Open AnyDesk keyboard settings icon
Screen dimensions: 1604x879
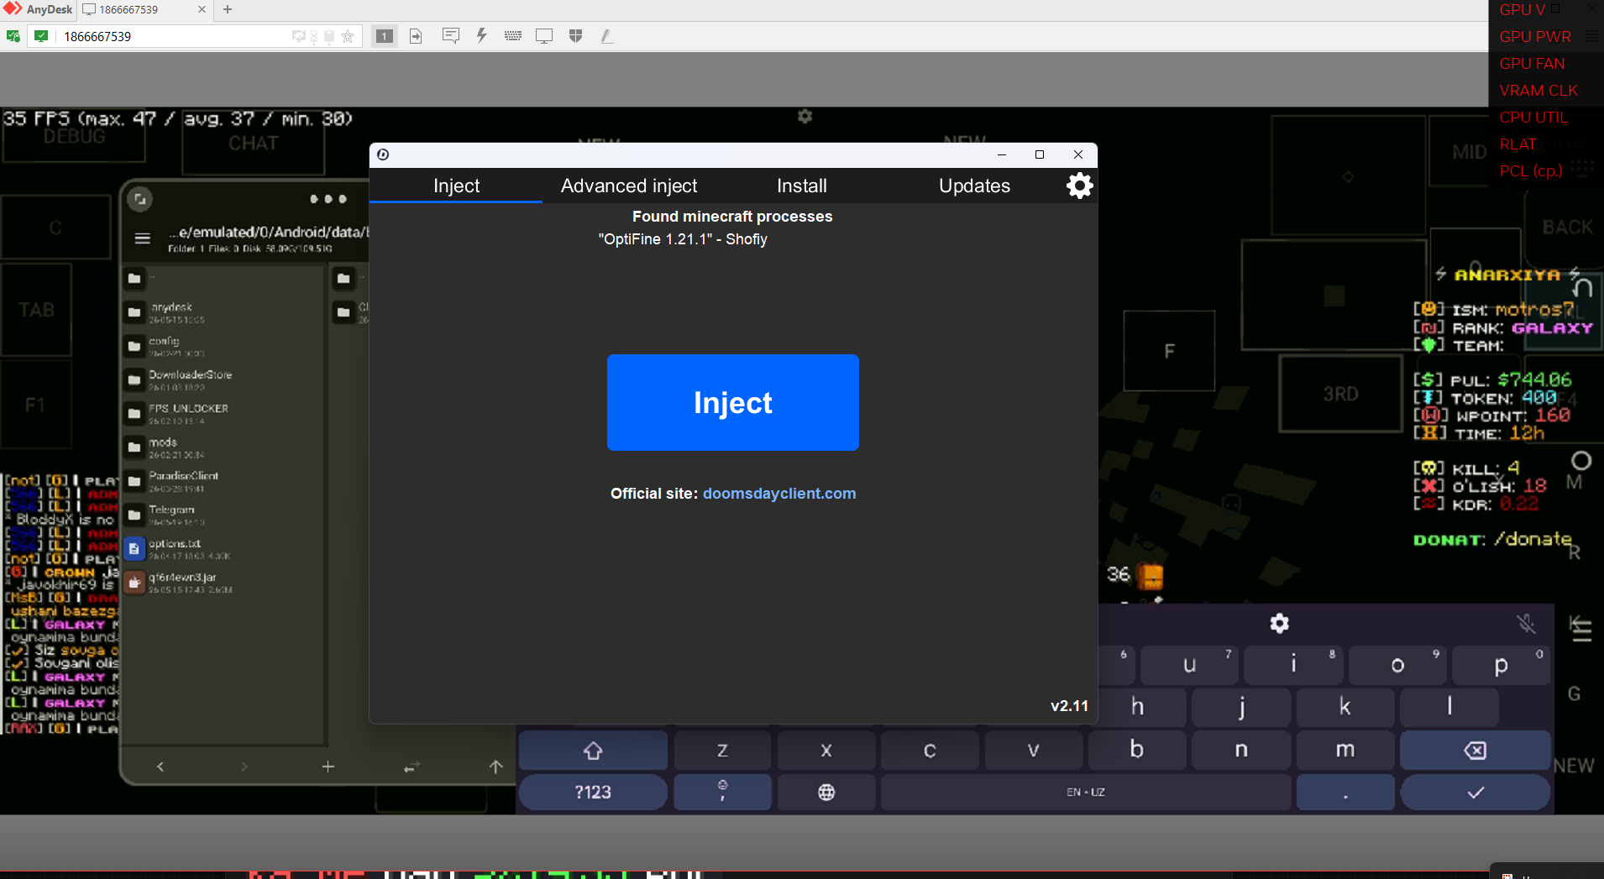pyautogui.click(x=513, y=36)
